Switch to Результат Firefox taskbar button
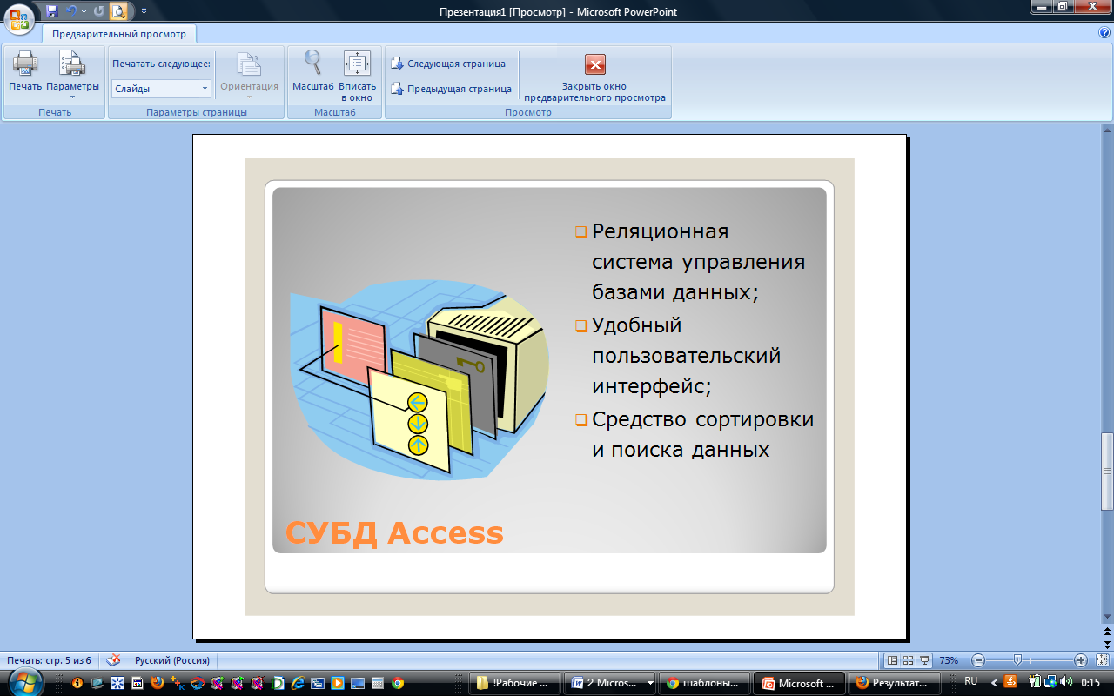Image resolution: width=1114 pixels, height=696 pixels. pyautogui.click(x=894, y=683)
